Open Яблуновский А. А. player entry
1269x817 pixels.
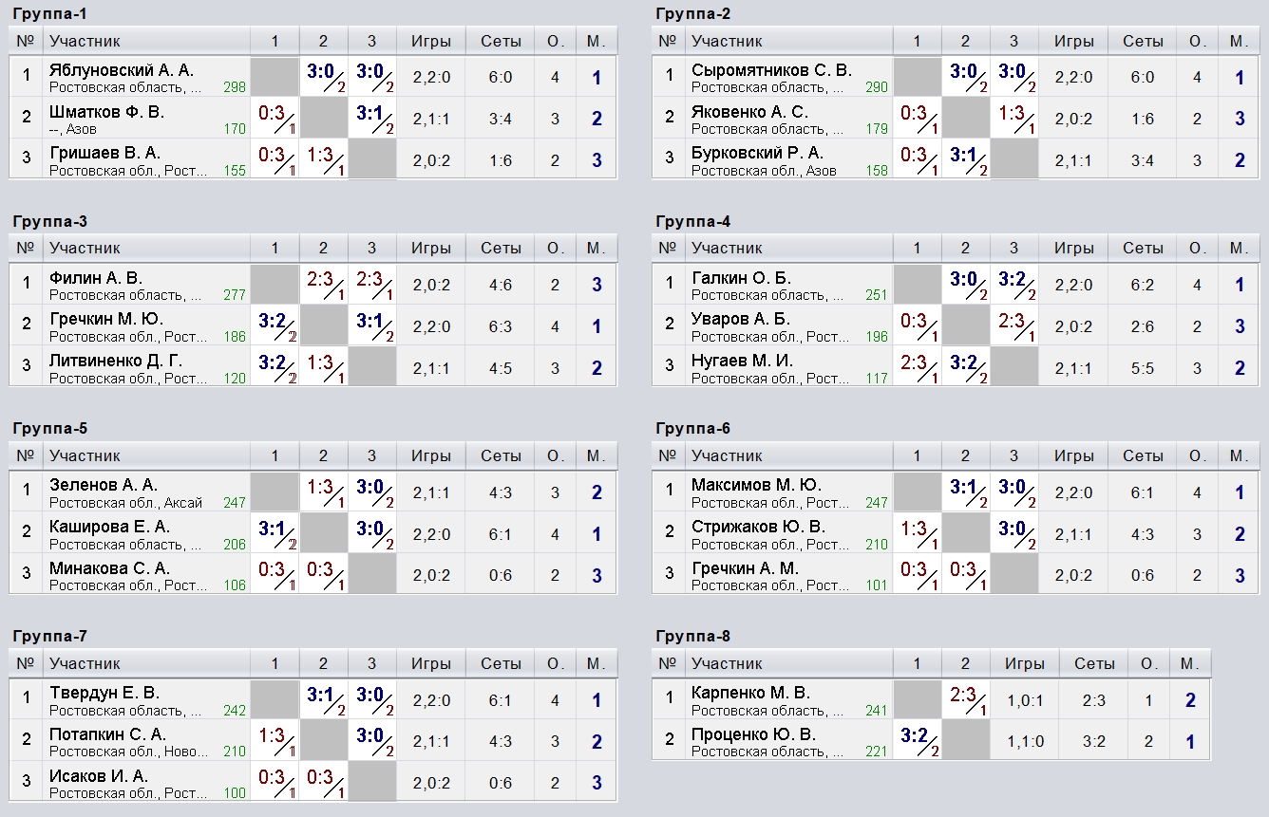121,70
